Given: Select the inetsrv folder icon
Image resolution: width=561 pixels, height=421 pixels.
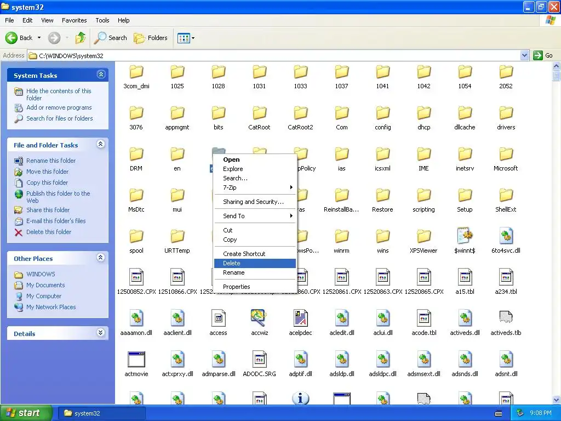Looking at the screenshot, I should point(465,154).
